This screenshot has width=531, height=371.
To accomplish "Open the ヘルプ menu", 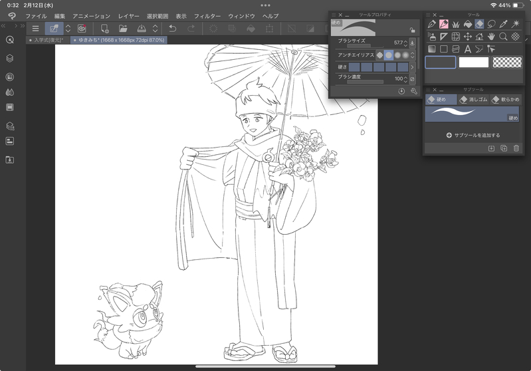I will [270, 16].
